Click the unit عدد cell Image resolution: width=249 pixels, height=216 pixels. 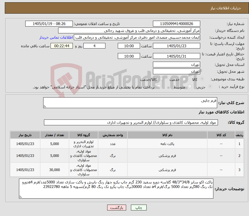pos(113,144)
